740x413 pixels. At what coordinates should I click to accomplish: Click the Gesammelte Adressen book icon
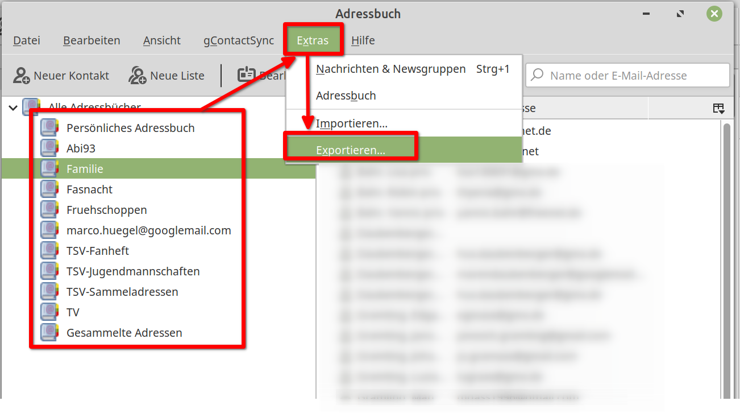[x=50, y=333]
